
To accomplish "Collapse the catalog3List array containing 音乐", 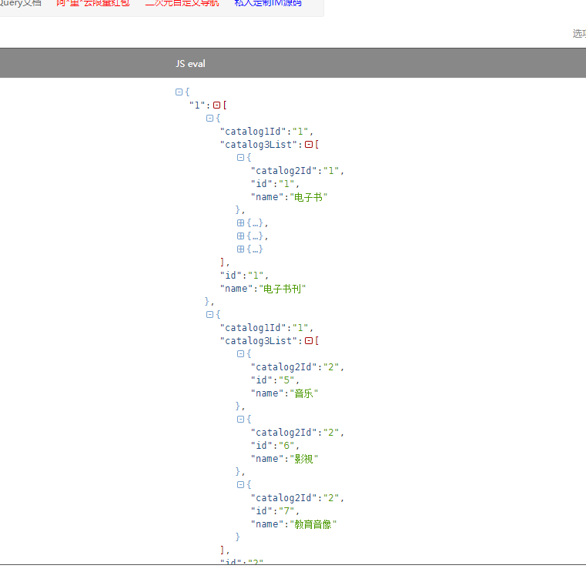I will (308, 340).
